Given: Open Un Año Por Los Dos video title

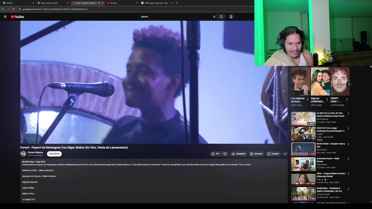Looking at the screenshot, I should click(x=331, y=115).
